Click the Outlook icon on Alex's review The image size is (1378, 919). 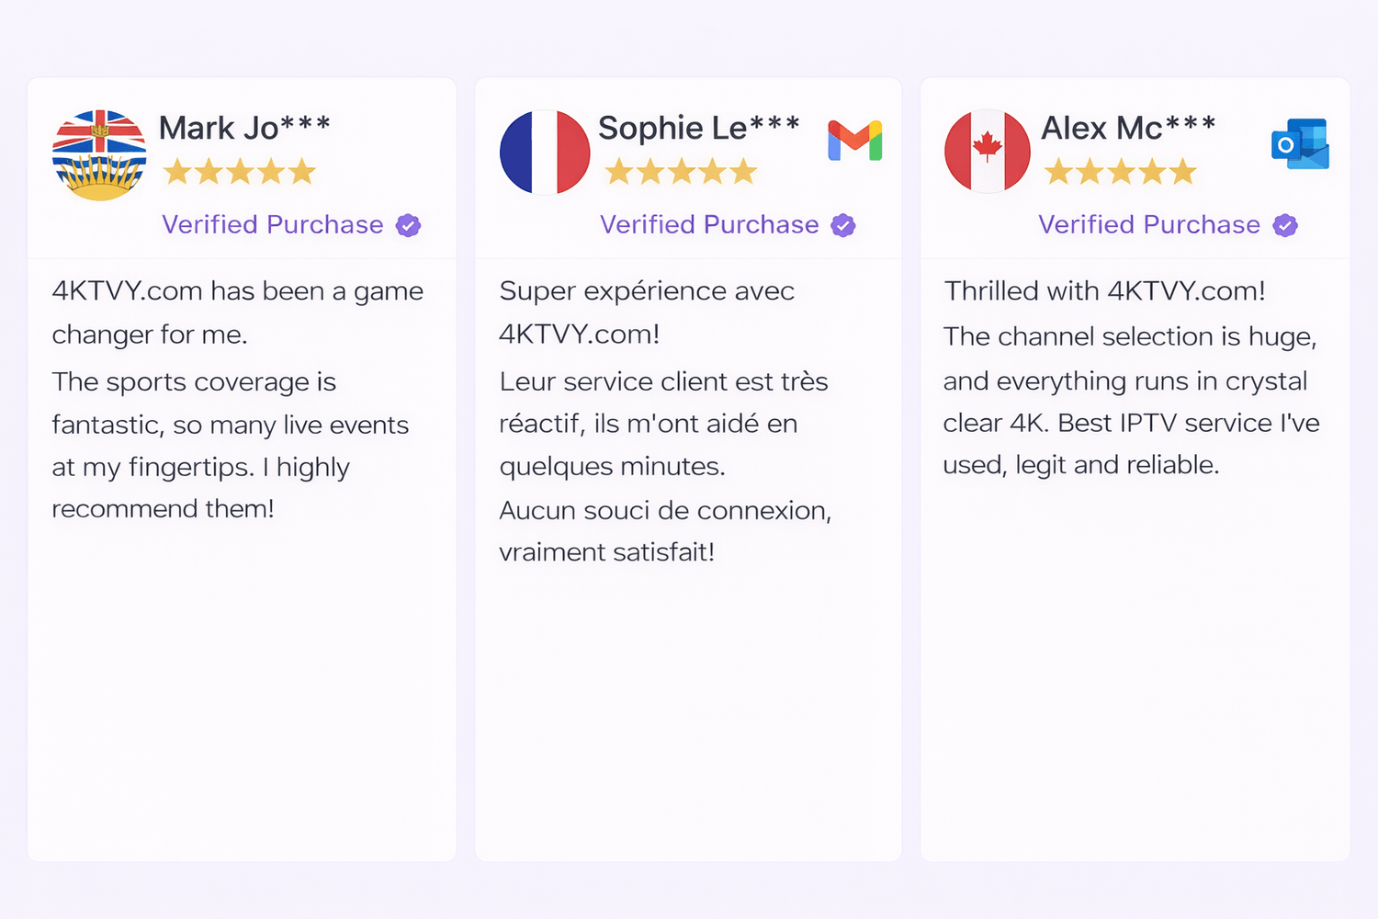click(1300, 144)
